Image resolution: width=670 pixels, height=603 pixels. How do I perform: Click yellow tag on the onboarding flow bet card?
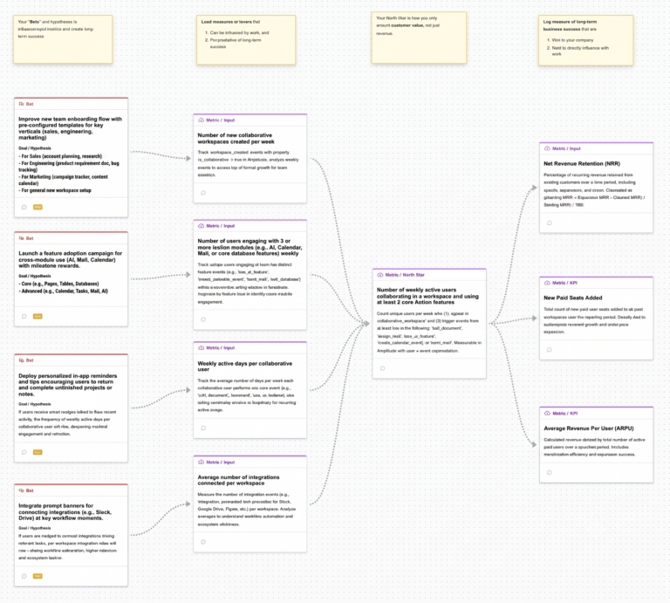(x=38, y=208)
